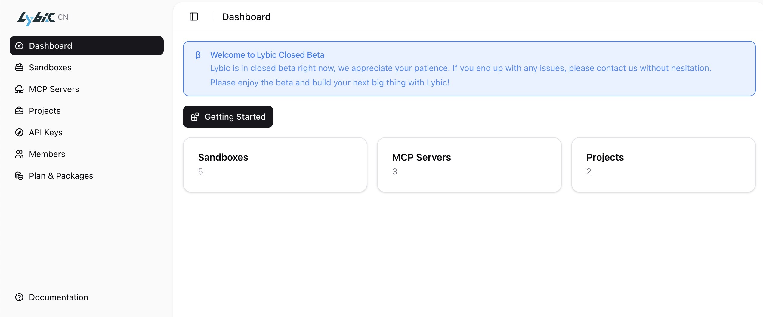This screenshot has width=763, height=317.
Task: Click the beta icon in welcome banner
Action: click(198, 55)
